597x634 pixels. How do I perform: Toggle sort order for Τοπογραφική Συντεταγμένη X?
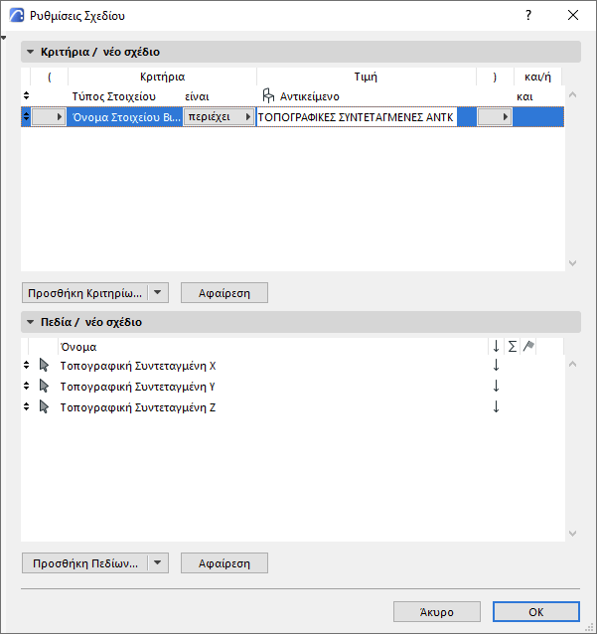pyautogui.click(x=496, y=366)
